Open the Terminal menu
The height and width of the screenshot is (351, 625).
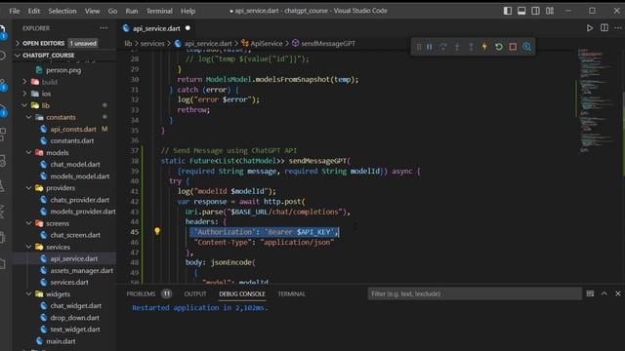pyautogui.click(x=159, y=11)
